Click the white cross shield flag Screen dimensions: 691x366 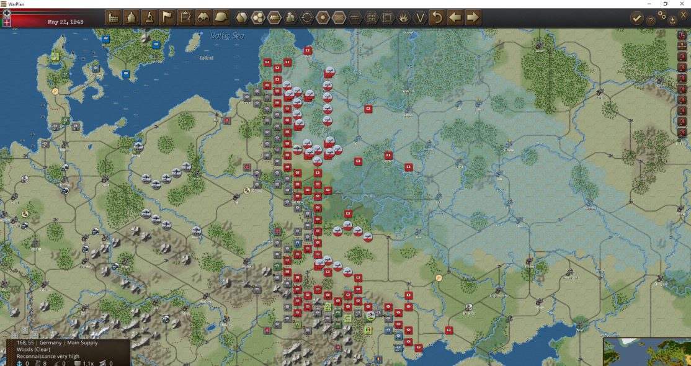tap(7, 22)
